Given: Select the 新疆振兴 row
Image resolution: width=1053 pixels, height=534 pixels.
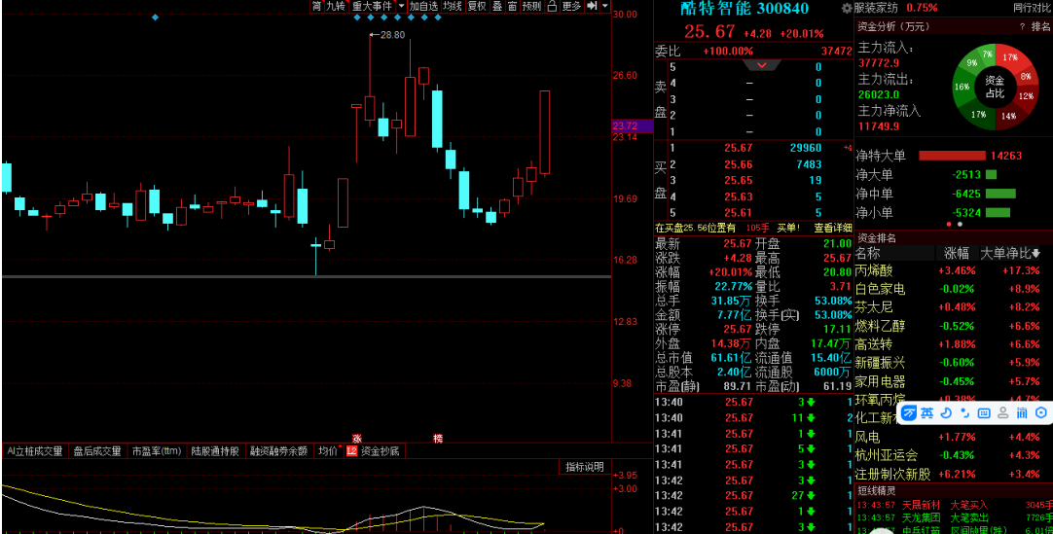Looking at the screenshot, I should [x=954, y=363].
